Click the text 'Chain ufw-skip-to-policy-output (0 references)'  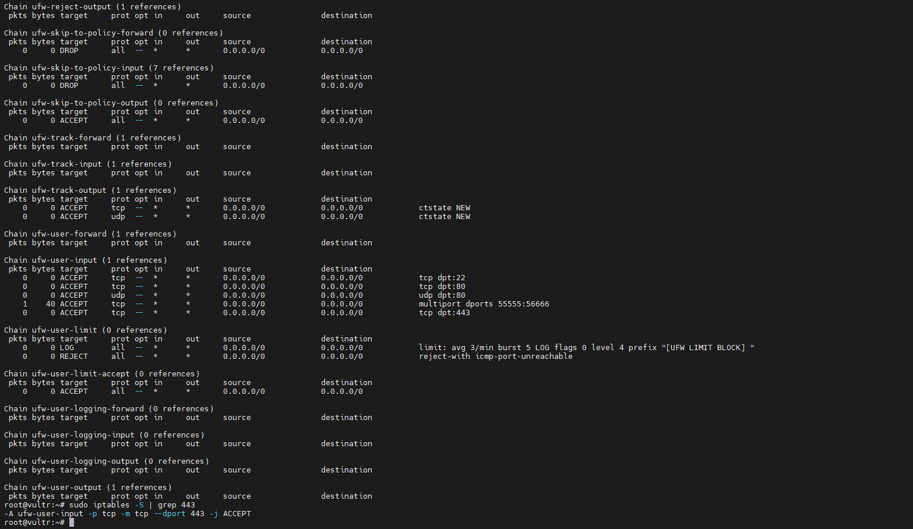[x=111, y=103]
